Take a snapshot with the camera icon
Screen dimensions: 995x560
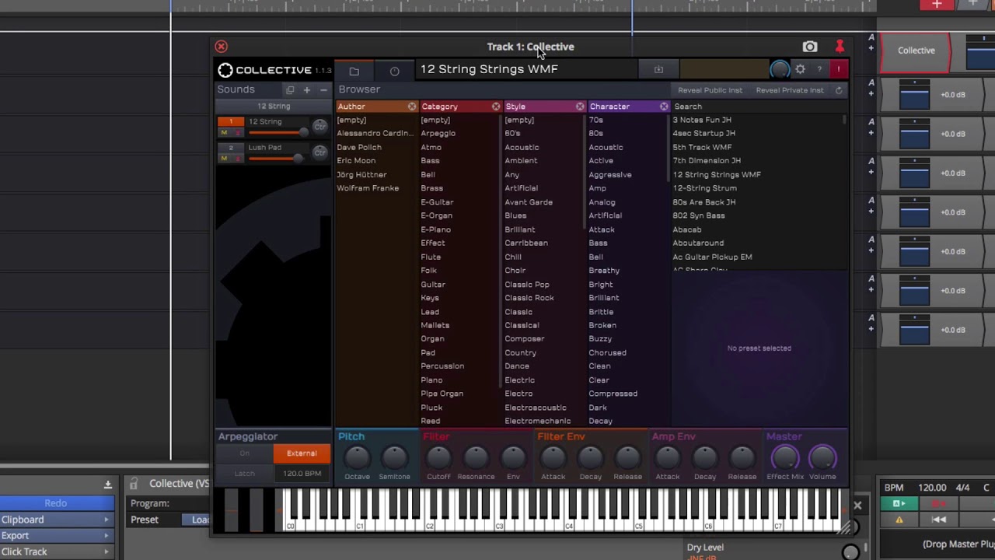(x=810, y=47)
